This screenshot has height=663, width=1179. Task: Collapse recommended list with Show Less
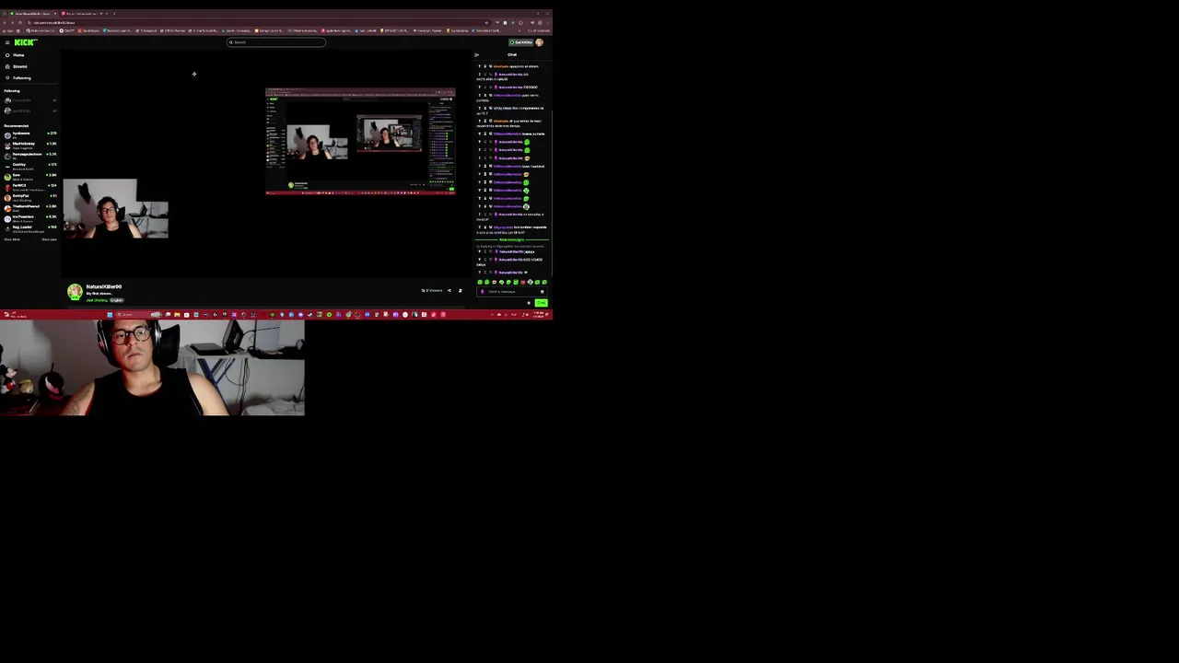coord(49,239)
